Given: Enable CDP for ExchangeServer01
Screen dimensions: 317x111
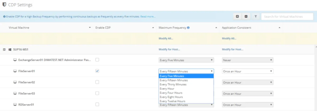Looking at the screenshot, I should 97,60.
